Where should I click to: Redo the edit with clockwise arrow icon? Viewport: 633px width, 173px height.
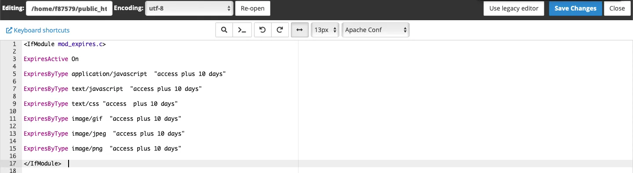280,30
